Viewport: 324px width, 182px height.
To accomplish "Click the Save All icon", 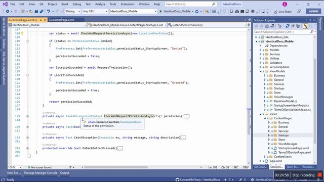I will pos(42,11).
